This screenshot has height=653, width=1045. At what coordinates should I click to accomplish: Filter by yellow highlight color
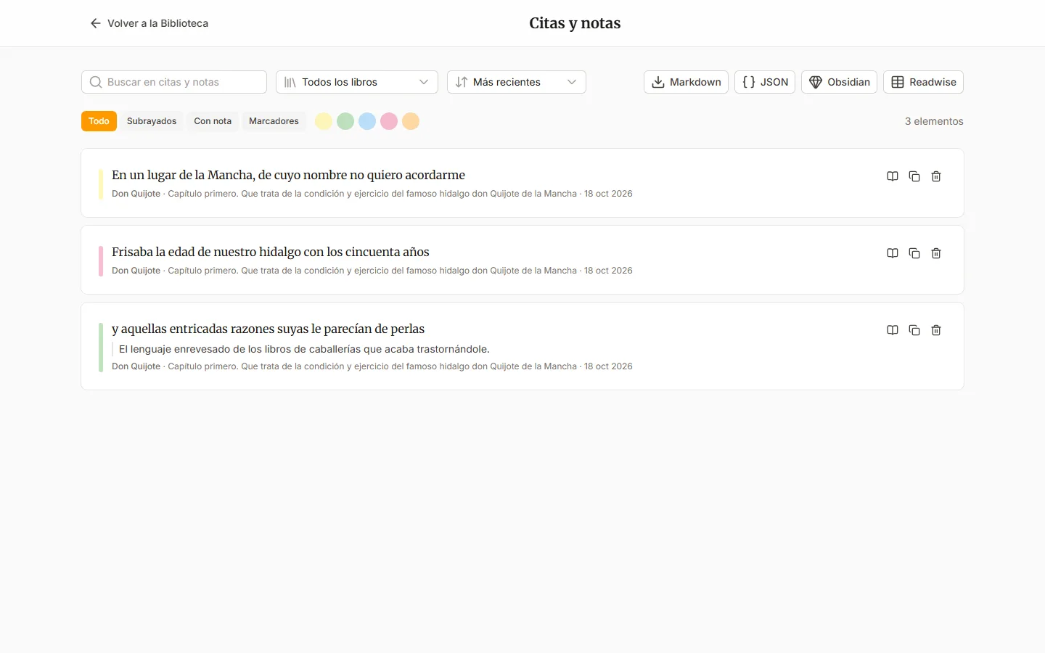324,121
